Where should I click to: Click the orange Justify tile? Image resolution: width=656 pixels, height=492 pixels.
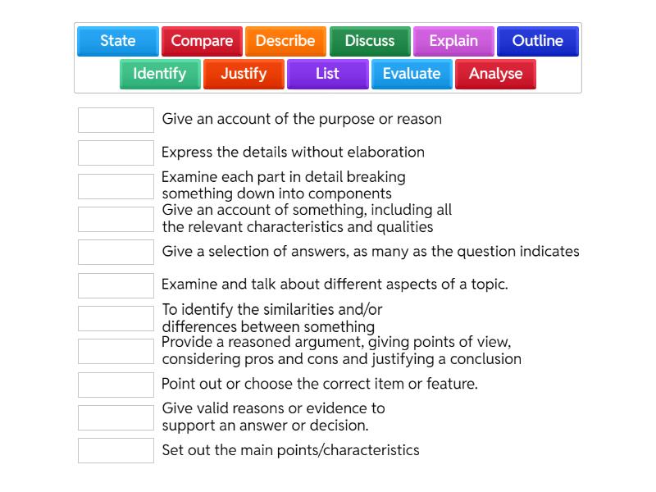244,74
